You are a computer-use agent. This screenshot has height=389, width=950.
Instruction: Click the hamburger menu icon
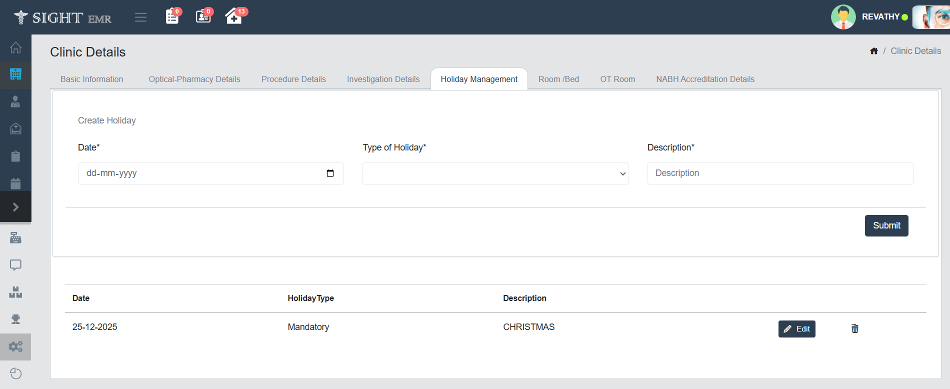click(140, 17)
